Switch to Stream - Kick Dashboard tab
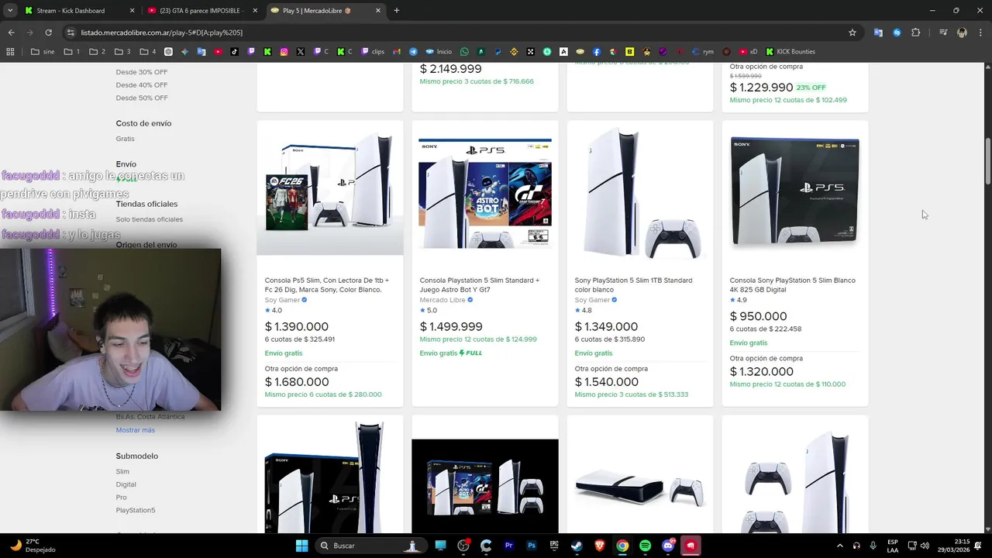This screenshot has height=558, width=992. (77, 11)
